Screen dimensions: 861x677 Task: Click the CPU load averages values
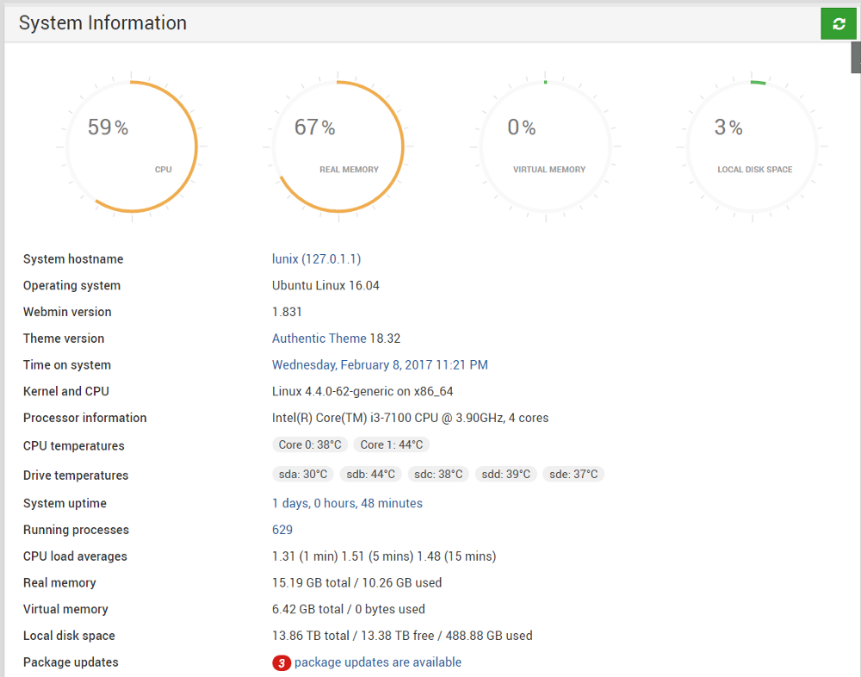click(x=384, y=556)
